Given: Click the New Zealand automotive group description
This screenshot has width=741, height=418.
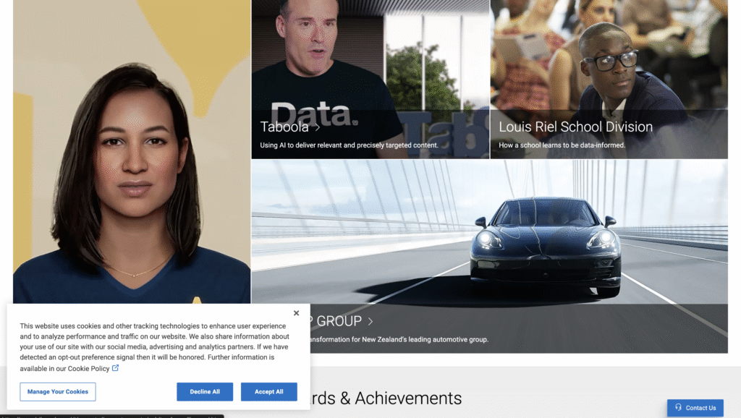Looking at the screenshot, I should click(399, 339).
